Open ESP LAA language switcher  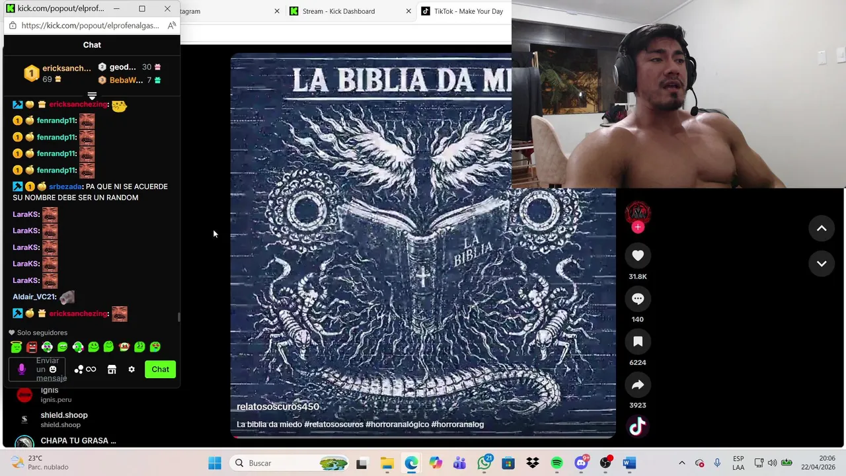[738, 463]
